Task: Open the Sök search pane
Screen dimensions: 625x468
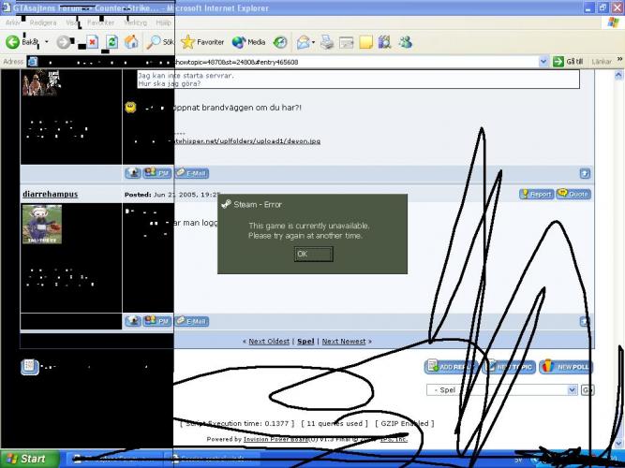Action: click(159, 42)
